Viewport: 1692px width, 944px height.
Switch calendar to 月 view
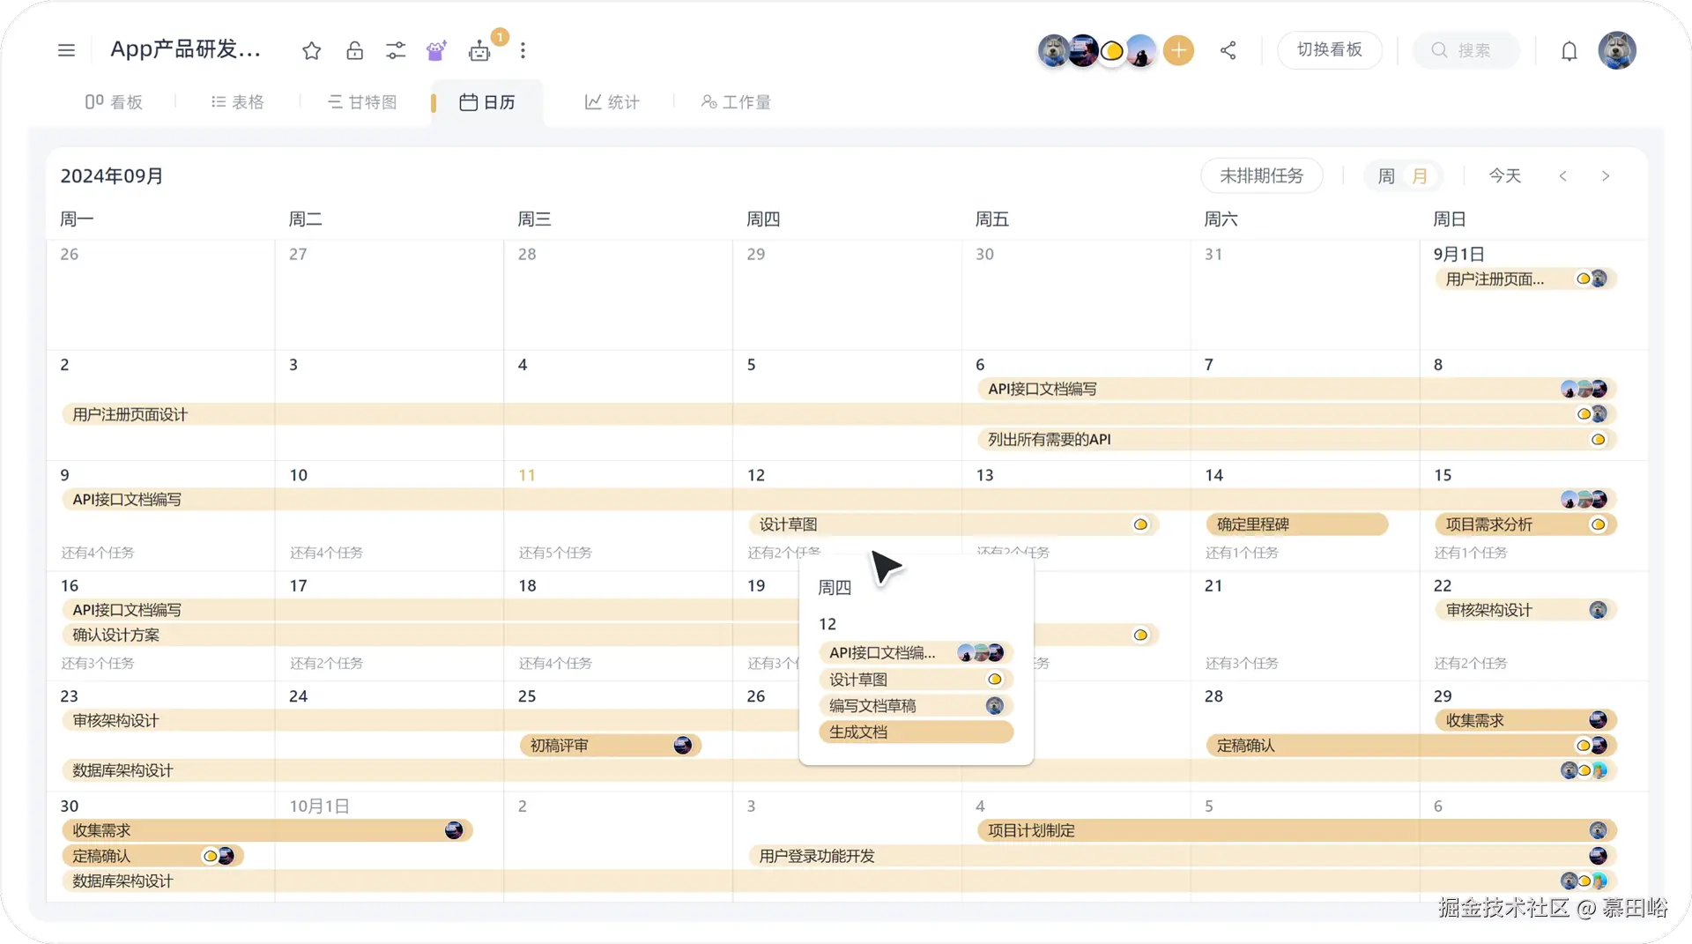tap(1420, 176)
